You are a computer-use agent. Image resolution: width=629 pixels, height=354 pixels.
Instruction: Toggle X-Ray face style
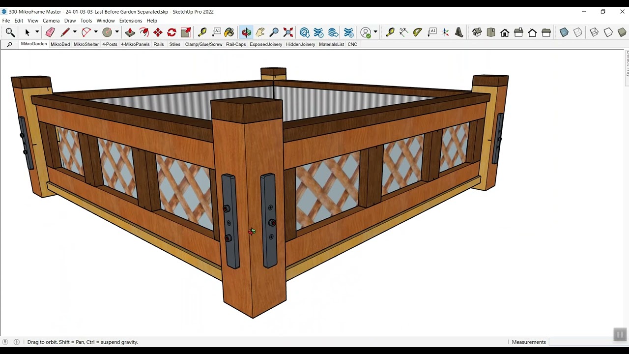[564, 32]
